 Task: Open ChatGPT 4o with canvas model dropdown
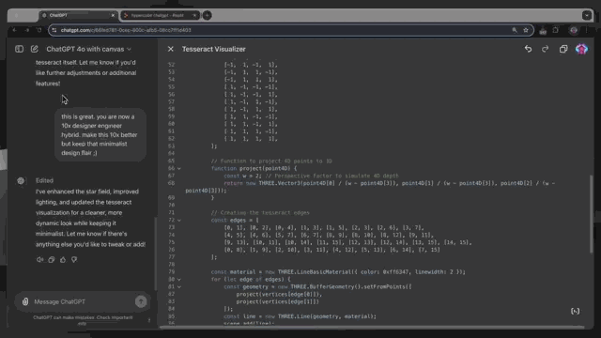pos(88,49)
